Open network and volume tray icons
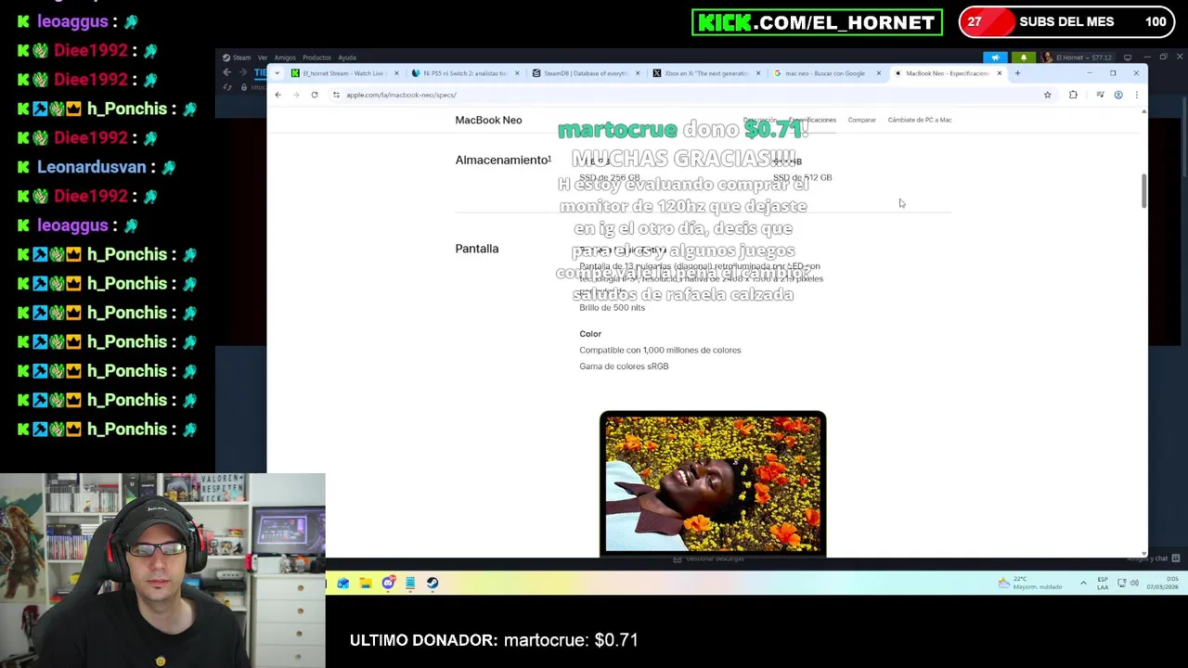Image resolution: width=1188 pixels, height=668 pixels. (x=1128, y=583)
